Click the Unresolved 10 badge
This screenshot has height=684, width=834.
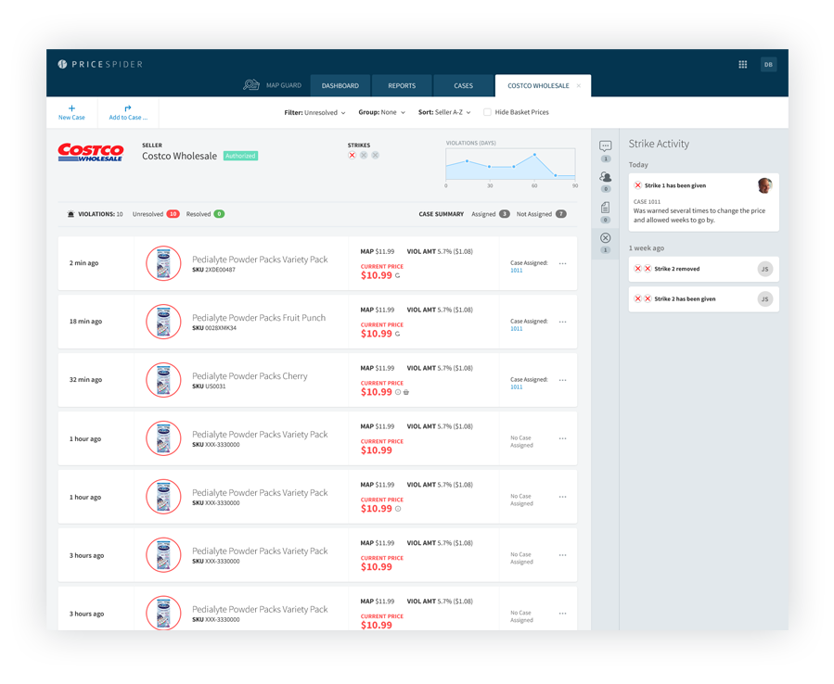pyautogui.click(x=173, y=214)
